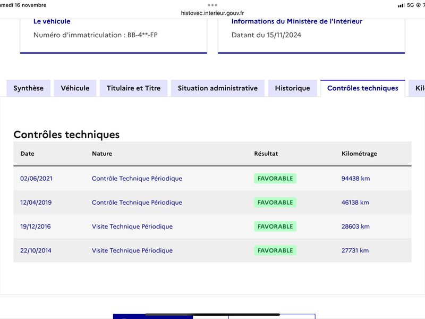
Task: Switch to the Véhicule tab
Action: pyautogui.click(x=75, y=88)
